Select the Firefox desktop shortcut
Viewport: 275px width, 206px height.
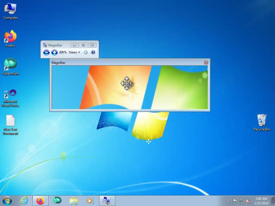click(10, 39)
